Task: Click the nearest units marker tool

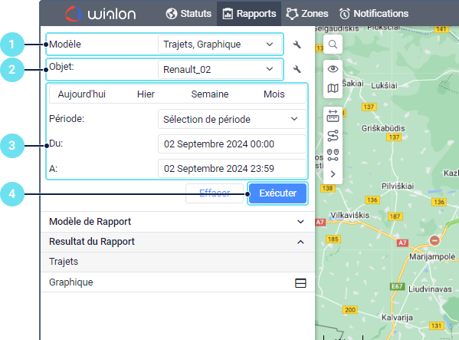Action: pyautogui.click(x=333, y=155)
